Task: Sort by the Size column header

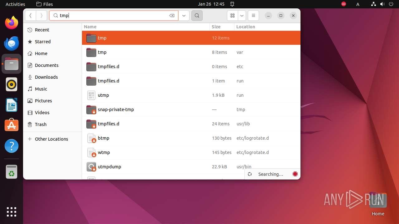Action: pos(222,27)
